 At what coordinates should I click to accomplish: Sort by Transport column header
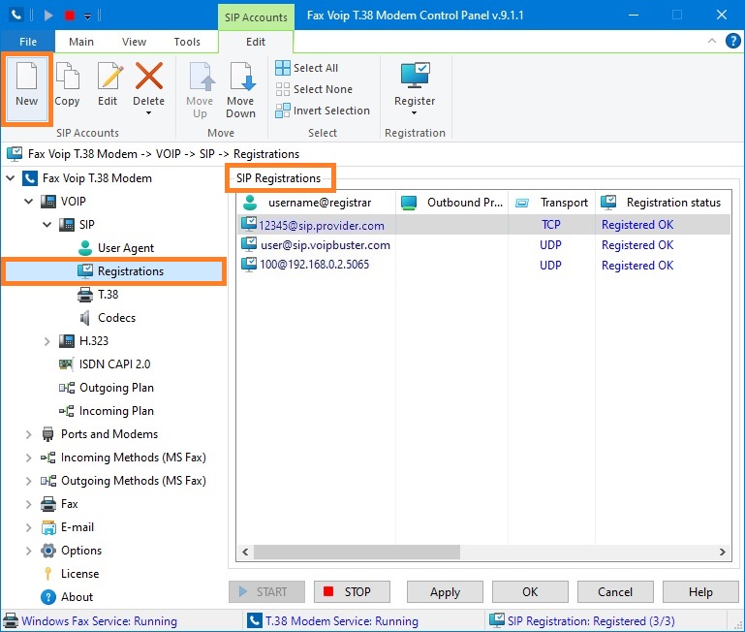click(x=551, y=203)
